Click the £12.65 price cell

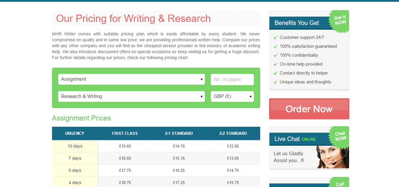(x=233, y=146)
